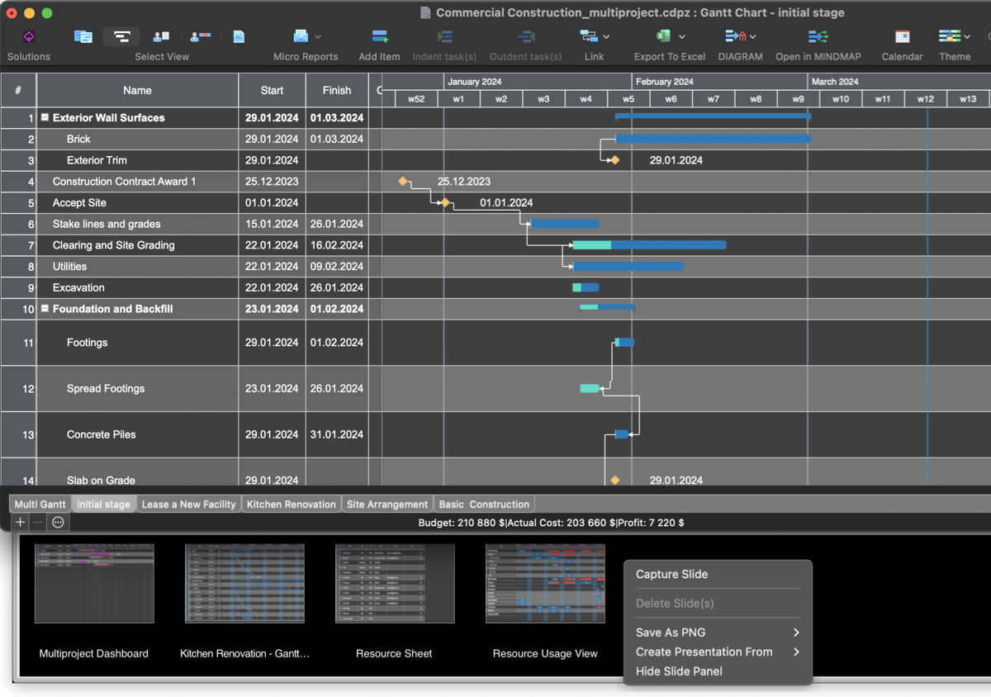Screen dimensions: 991x697
Task: Collapse the Exterior Wall Surfaces group
Action: coord(45,117)
